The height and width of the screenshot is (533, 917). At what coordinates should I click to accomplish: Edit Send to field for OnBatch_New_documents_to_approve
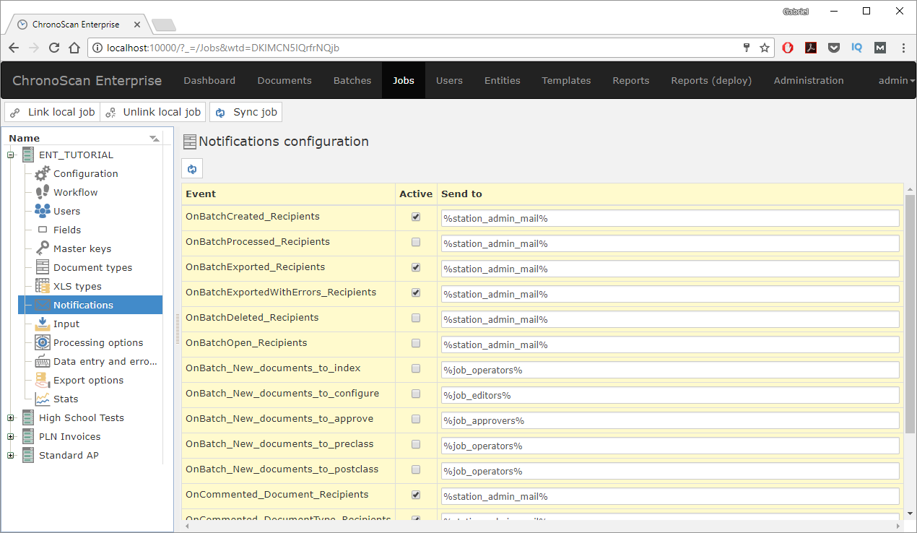tap(670, 420)
